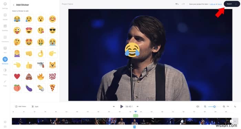
Task: Add the OK hand sticker
Action: point(41,54)
